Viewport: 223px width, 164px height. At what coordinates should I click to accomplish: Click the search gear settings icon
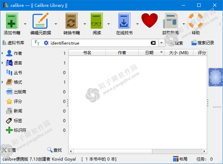pyautogui.click(x=46, y=43)
